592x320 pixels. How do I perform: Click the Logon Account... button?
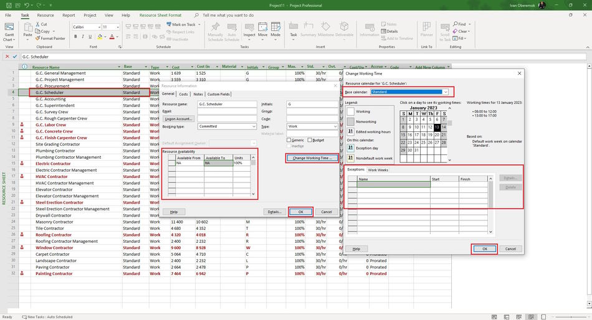(x=179, y=119)
